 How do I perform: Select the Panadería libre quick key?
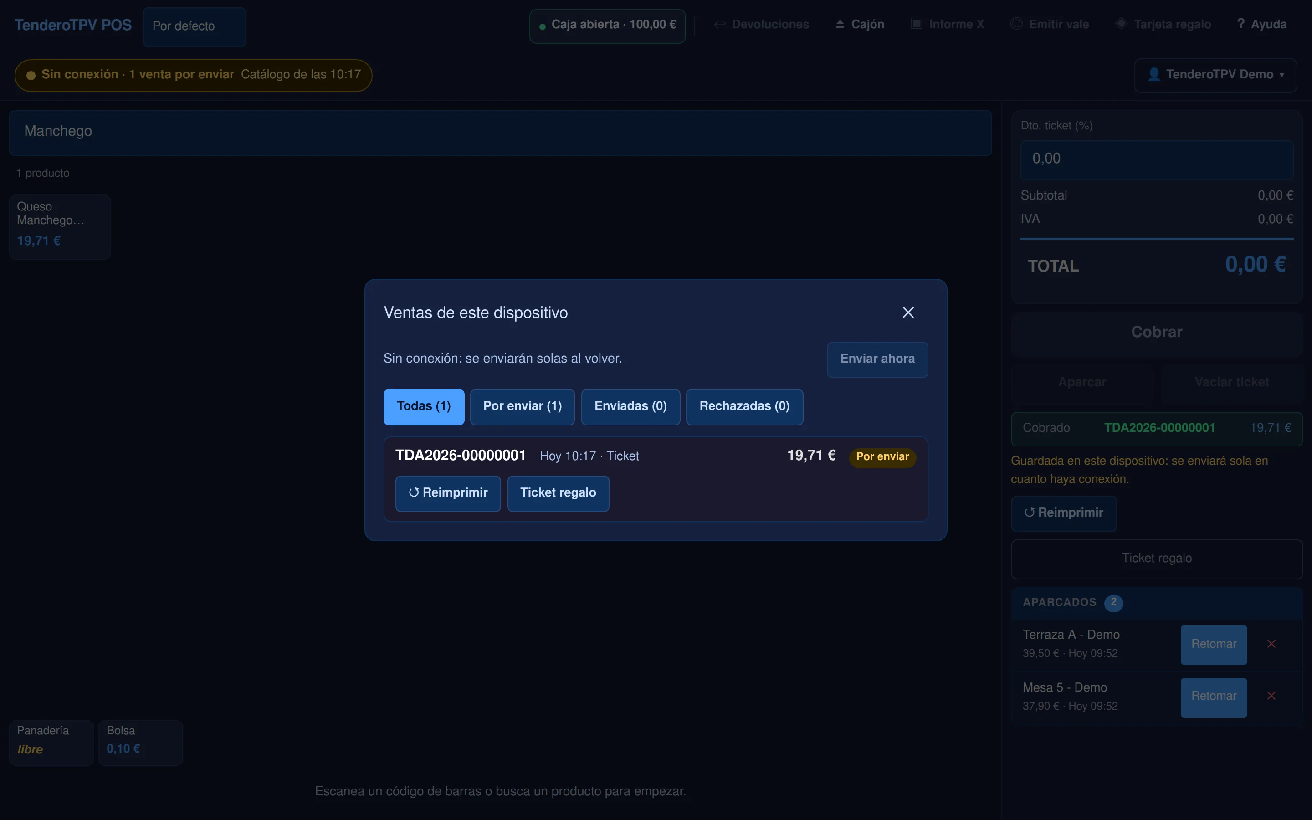tap(51, 743)
